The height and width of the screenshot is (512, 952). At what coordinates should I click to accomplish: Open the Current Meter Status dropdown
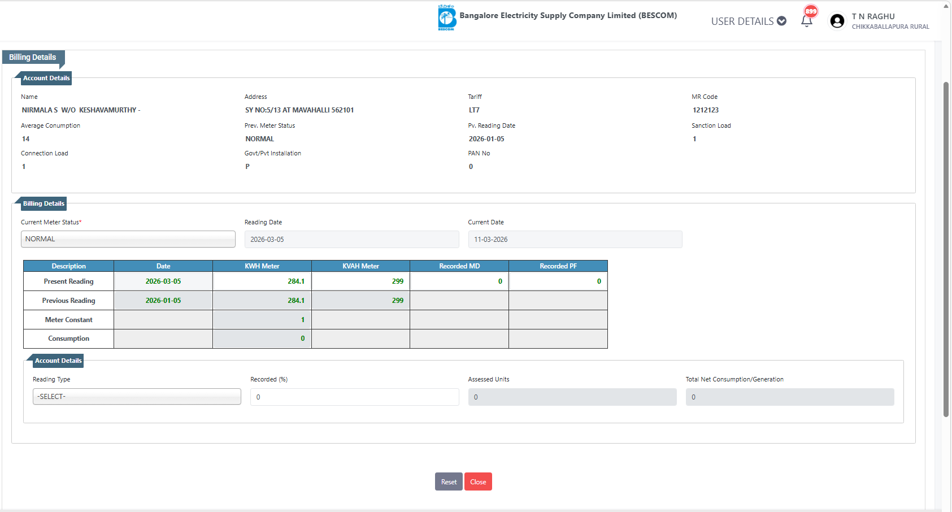click(x=128, y=239)
